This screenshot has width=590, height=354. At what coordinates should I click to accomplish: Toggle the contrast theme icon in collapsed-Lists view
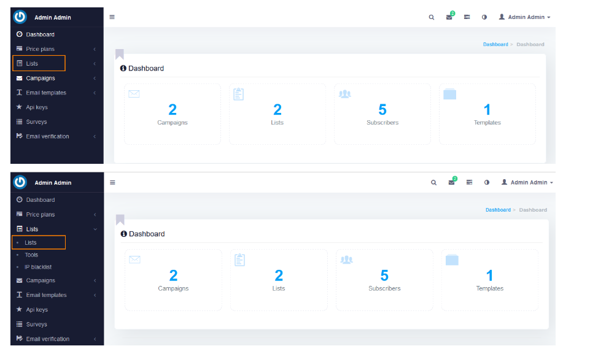[x=484, y=17]
